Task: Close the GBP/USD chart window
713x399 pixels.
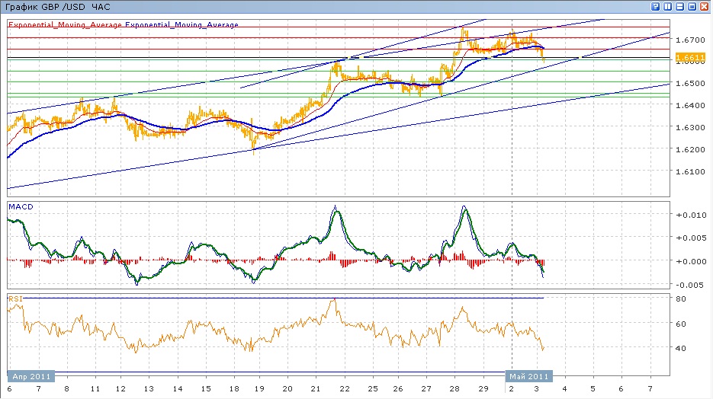Action: click(x=704, y=6)
